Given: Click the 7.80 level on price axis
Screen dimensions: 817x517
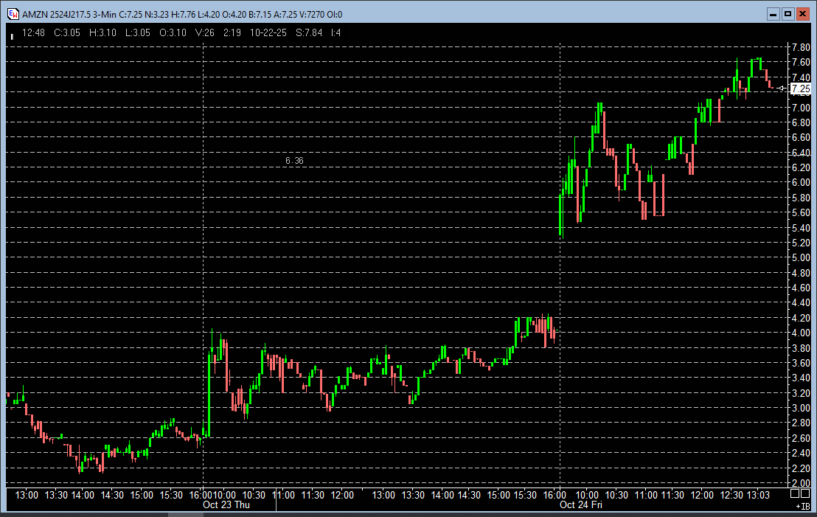Looking at the screenshot, I should pyautogui.click(x=800, y=47).
